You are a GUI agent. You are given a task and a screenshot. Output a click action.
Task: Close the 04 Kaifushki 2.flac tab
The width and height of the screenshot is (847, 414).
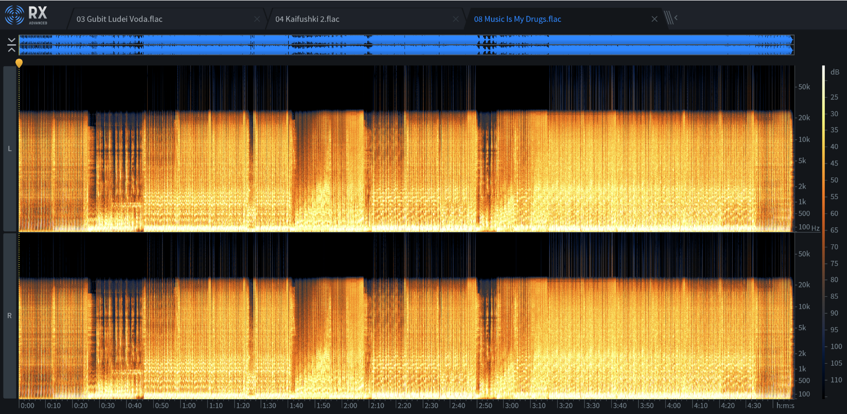click(455, 19)
